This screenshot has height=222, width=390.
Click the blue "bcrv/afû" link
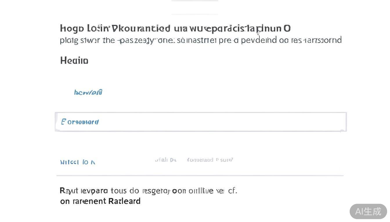pos(88,92)
